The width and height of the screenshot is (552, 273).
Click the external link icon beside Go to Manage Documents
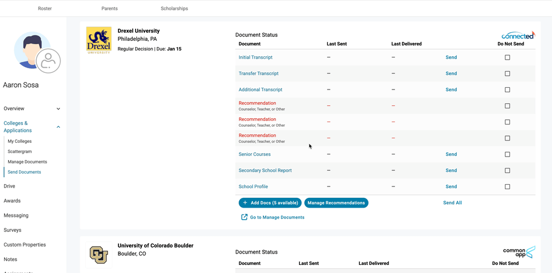[244, 217]
